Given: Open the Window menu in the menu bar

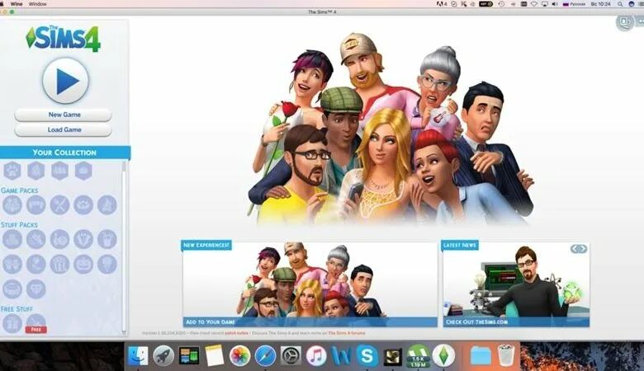Looking at the screenshot, I should coord(37,3).
